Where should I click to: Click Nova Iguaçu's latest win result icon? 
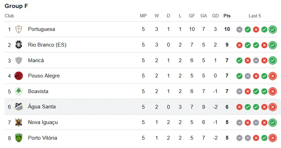273,123
